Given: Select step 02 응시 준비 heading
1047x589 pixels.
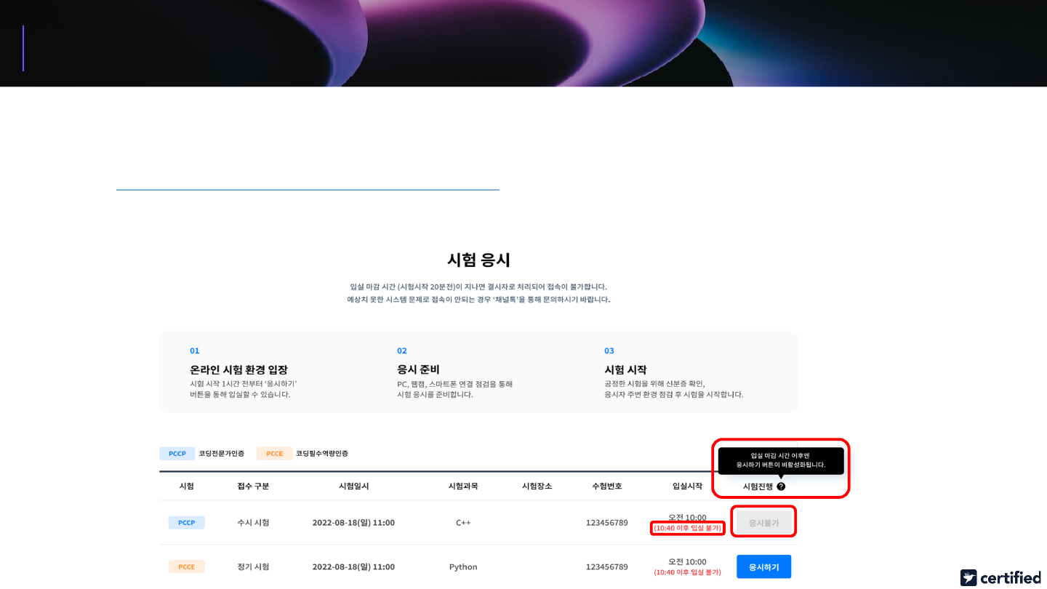Looking at the screenshot, I should coord(418,370).
